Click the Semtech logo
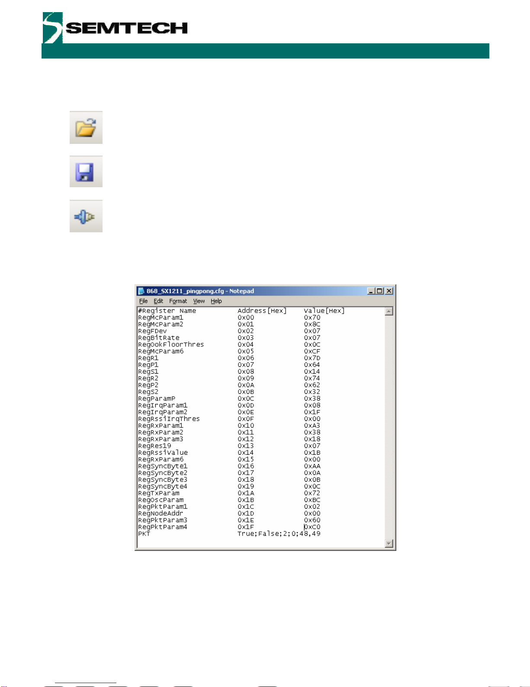 pyautogui.click(x=115, y=28)
